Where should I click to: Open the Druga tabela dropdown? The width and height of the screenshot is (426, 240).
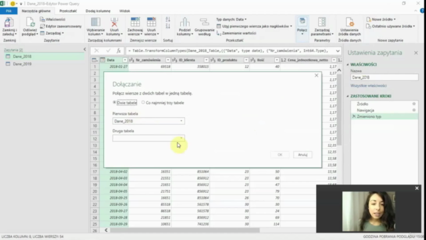[148, 138]
